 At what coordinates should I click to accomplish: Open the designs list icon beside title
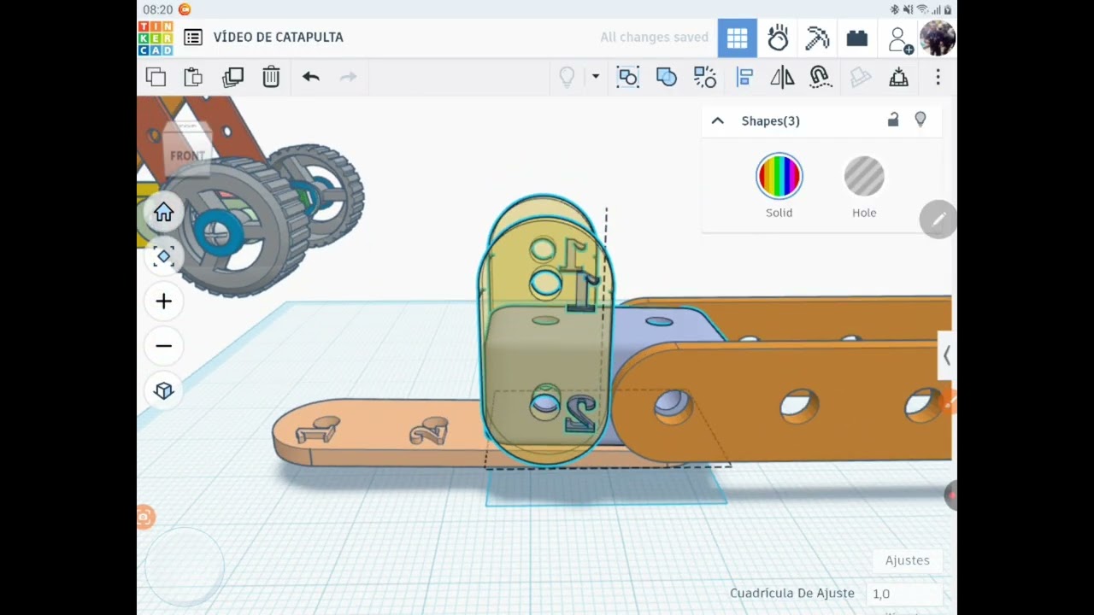(x=193, y=38)
